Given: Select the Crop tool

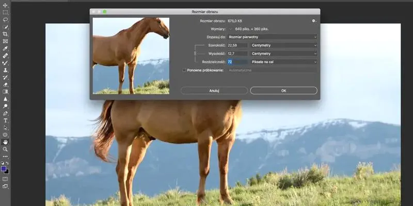Looking at the screenshot, I should coord(5,34).
